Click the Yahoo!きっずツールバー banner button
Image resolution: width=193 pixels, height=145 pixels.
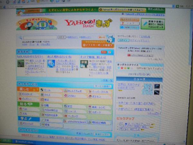[x=122, y=10]
